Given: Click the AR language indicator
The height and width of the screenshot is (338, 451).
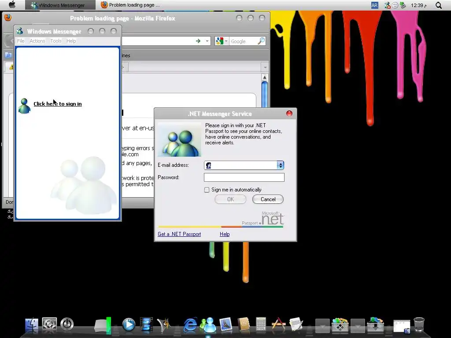Looking at the screenshot, I should 374,5.
